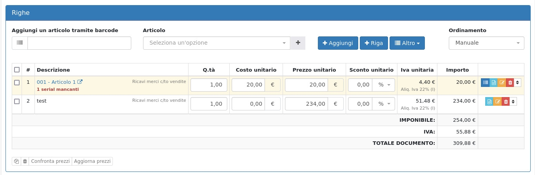Click the Riga button to add row
This screenshot has width=535, height=175.
point(374,43)
